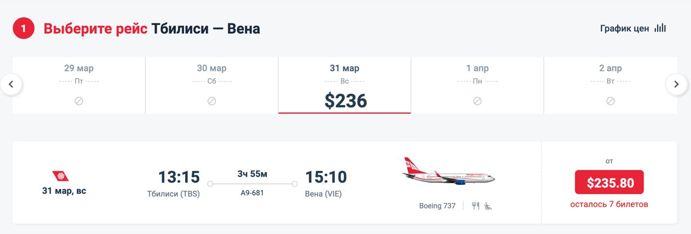Viewport: 691px width, 234px height.
Task: Click the Boeing 737 airplane image
Action: tap(449, 172)
